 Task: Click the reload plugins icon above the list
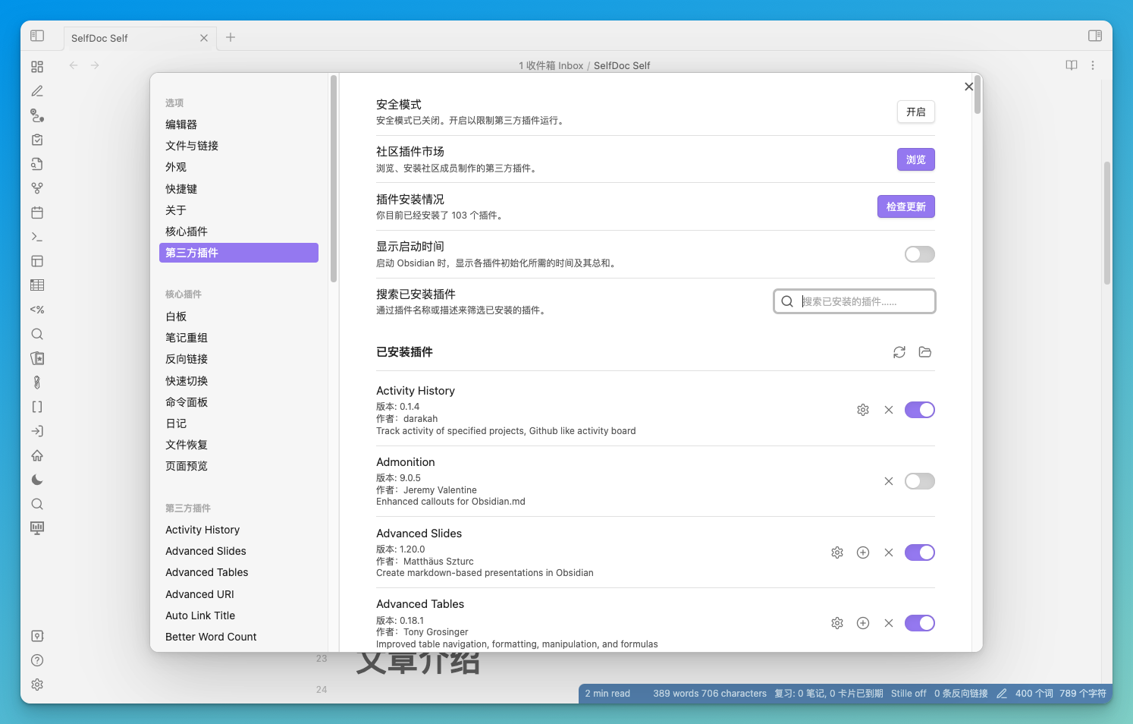point(899,351)
